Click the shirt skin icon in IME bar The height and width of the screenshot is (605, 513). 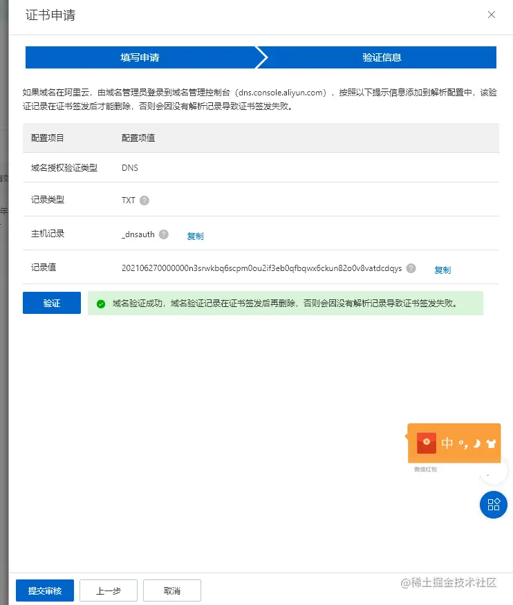click(491, 443)
